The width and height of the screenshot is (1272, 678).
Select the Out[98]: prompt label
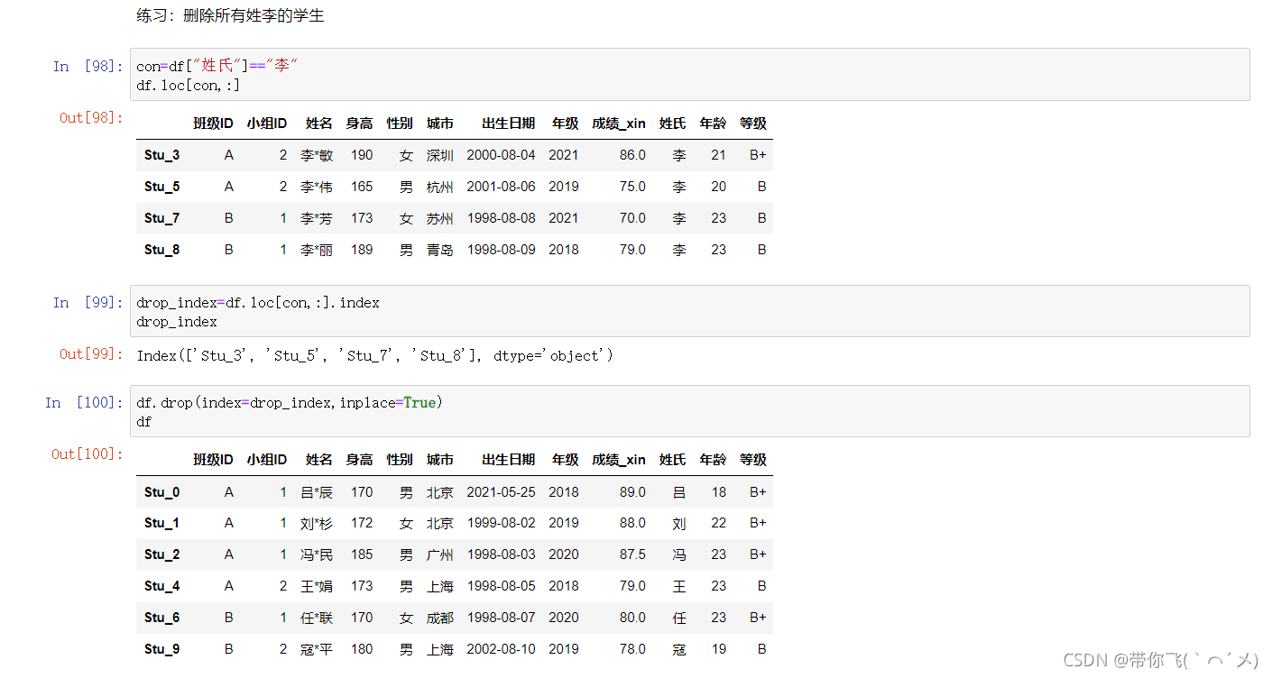click(x=91, y=117)
